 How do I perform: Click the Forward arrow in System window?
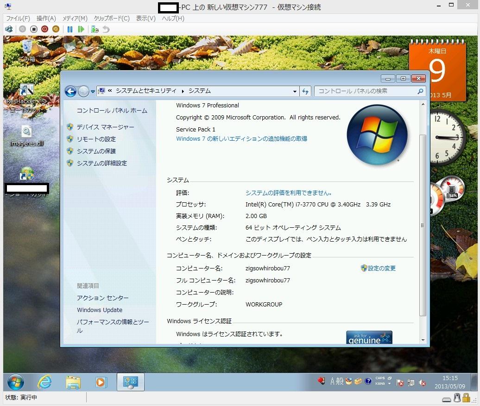[x=83, y=91]
